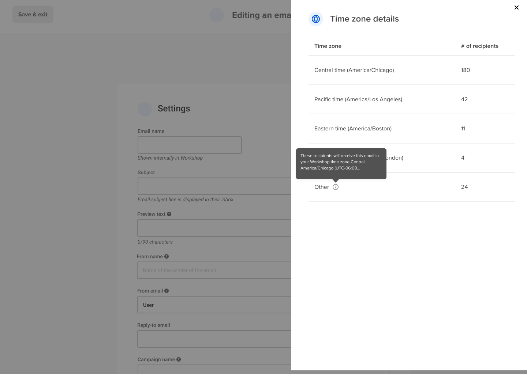Viewport: 527px width, 374px height.
Task: Click the help icon beside Preview text
Action: point(169,214)
